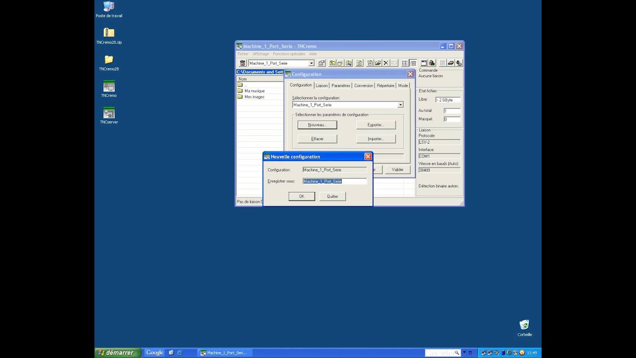
Task: Click OK in Nouvelle configuration dialog
Action: tap(302, 196)
